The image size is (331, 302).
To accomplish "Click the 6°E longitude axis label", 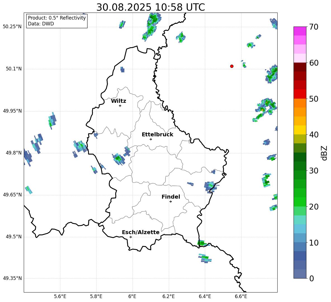I will [x=132, y=296].
